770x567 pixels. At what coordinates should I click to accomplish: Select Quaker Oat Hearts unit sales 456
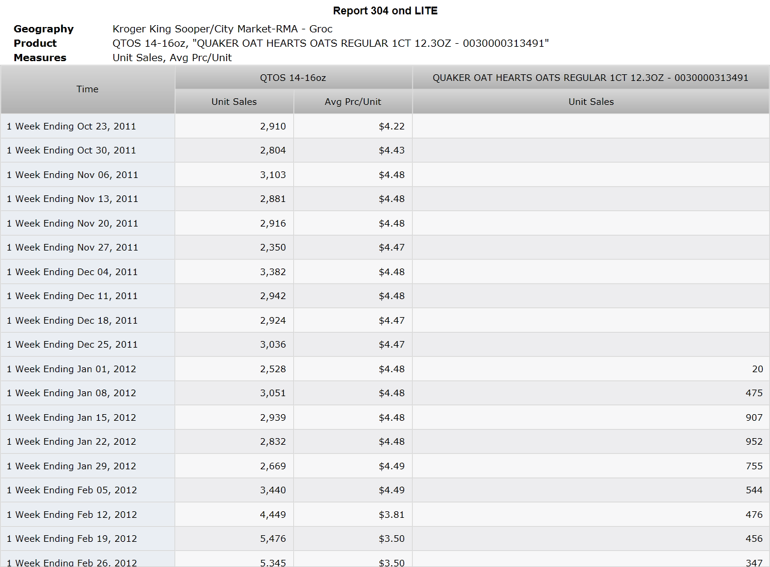pos(754,539)
